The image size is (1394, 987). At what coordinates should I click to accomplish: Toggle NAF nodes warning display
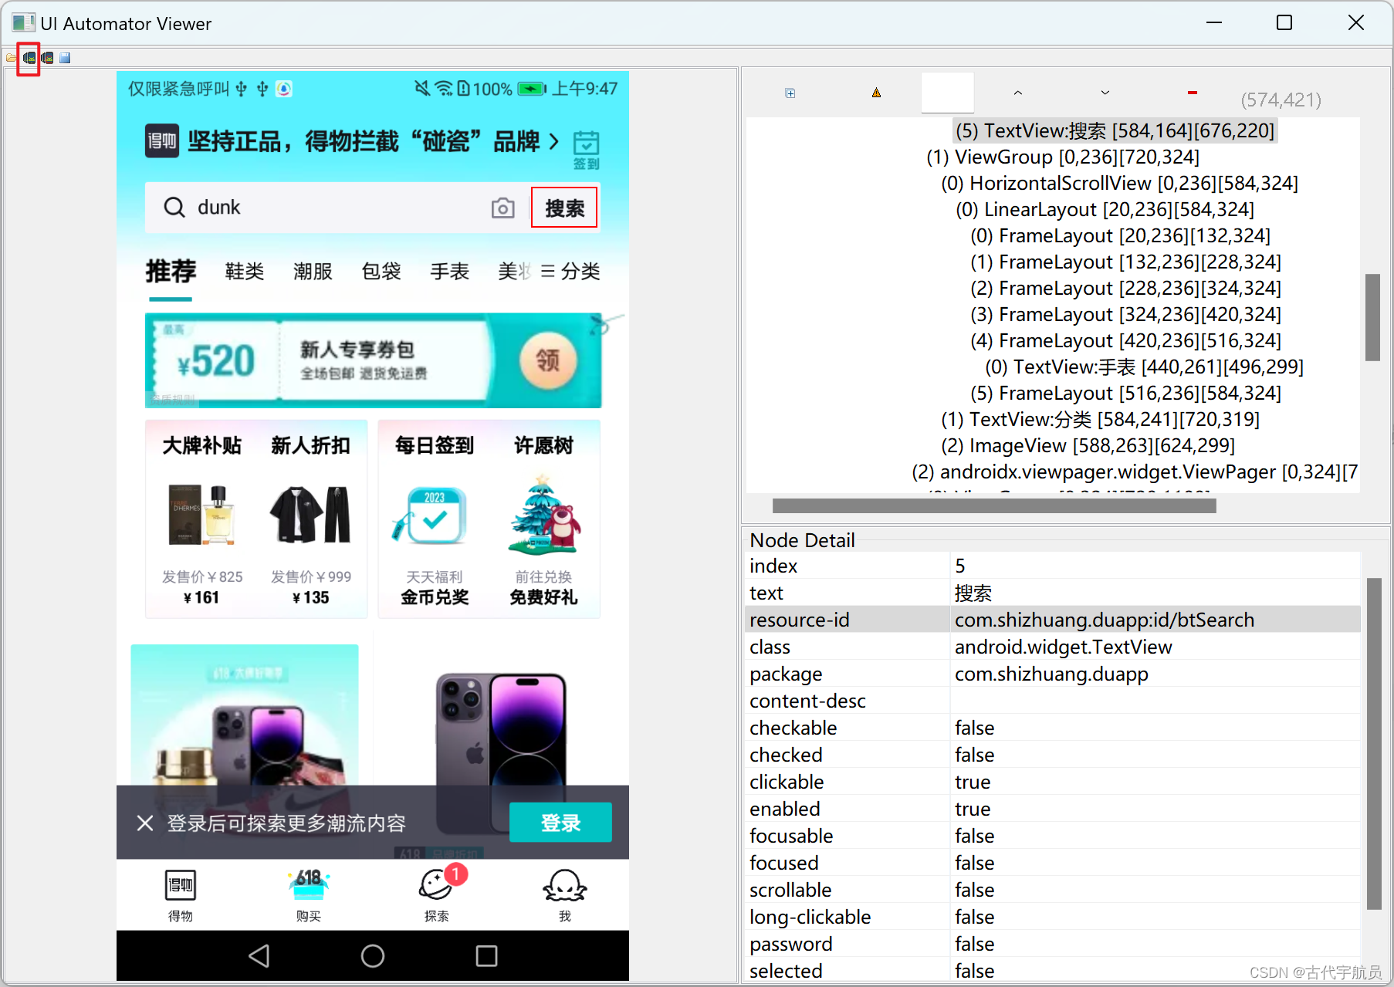(x=876, y=92)
